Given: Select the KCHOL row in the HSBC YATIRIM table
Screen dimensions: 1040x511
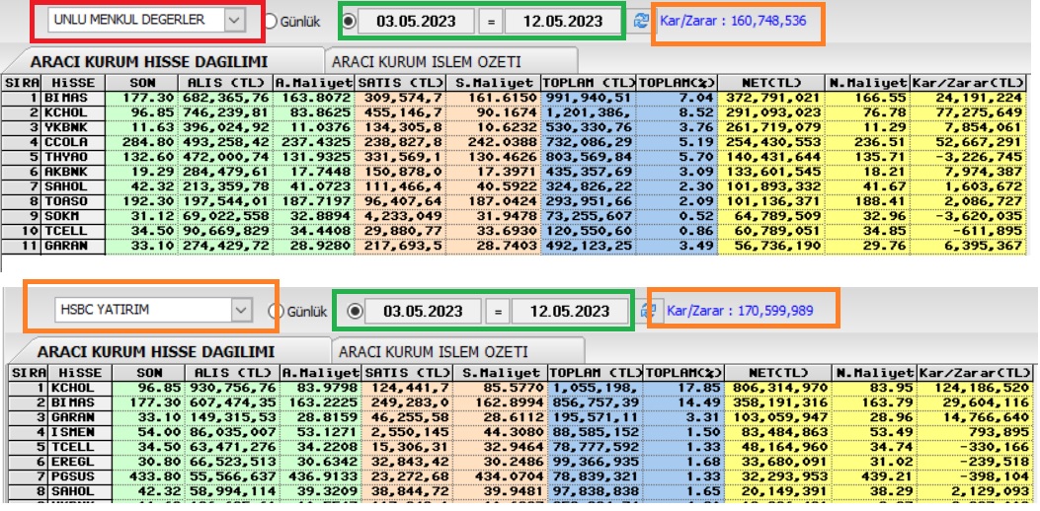Looking at the screenshot, I should [520, 389].
